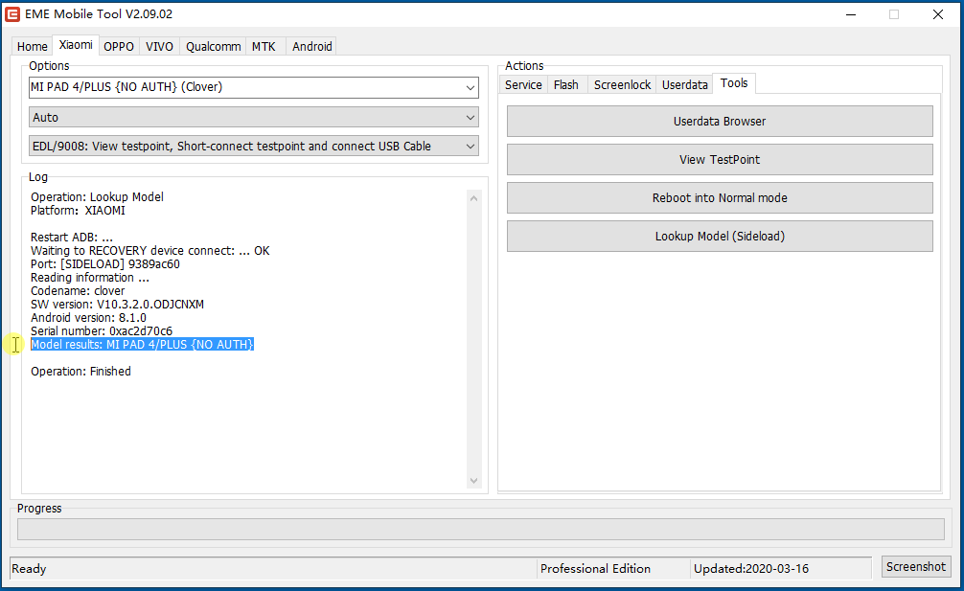Select the Userdata actions tab

click(x=684, y=85)
